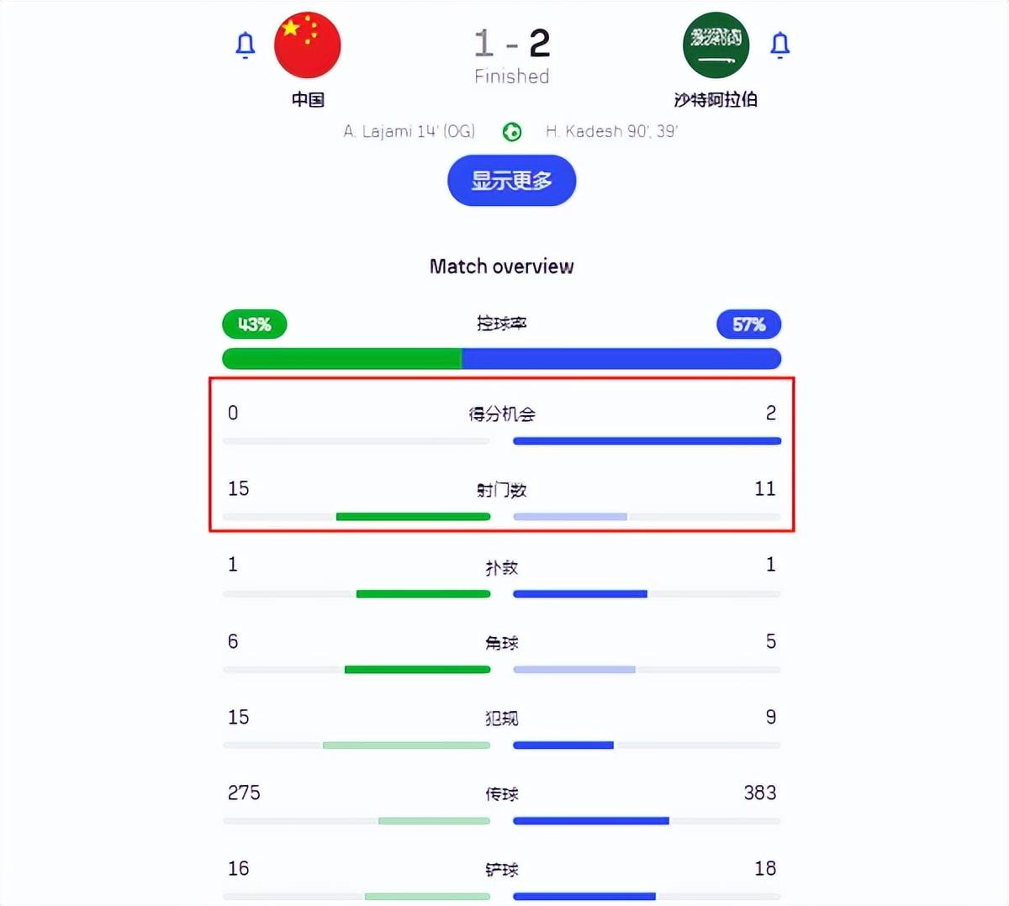Click the 沙特阿拉伯 team name
This screenshot has height=906, width=1009.
click(x=716, y=100)
